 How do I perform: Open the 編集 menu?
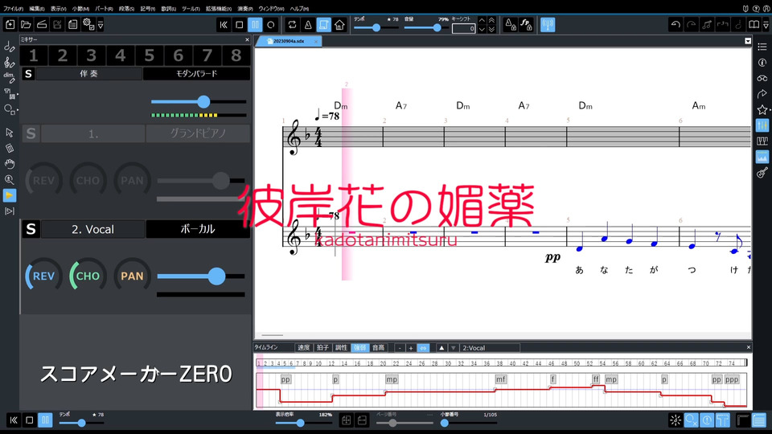click(36, 8)
